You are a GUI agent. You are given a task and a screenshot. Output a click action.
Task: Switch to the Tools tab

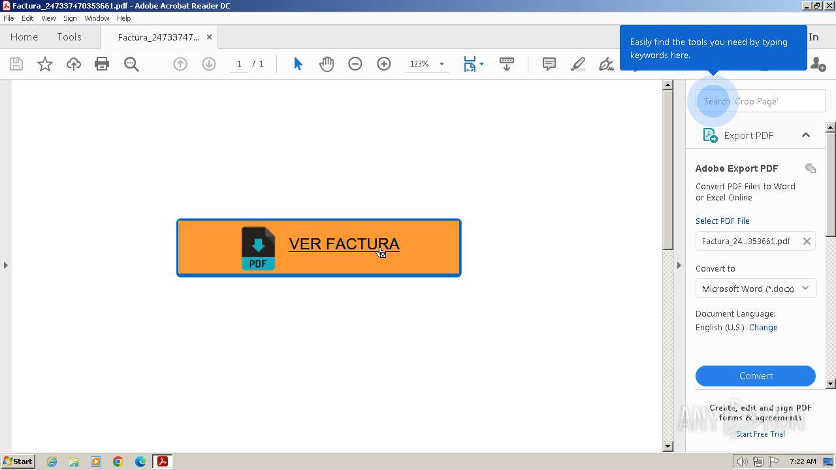(x=69, y=37)
